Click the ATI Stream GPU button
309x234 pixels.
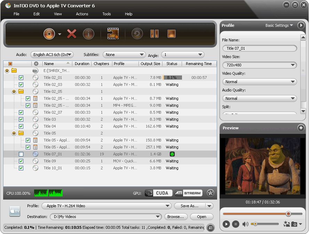click(x=188, y=193)
